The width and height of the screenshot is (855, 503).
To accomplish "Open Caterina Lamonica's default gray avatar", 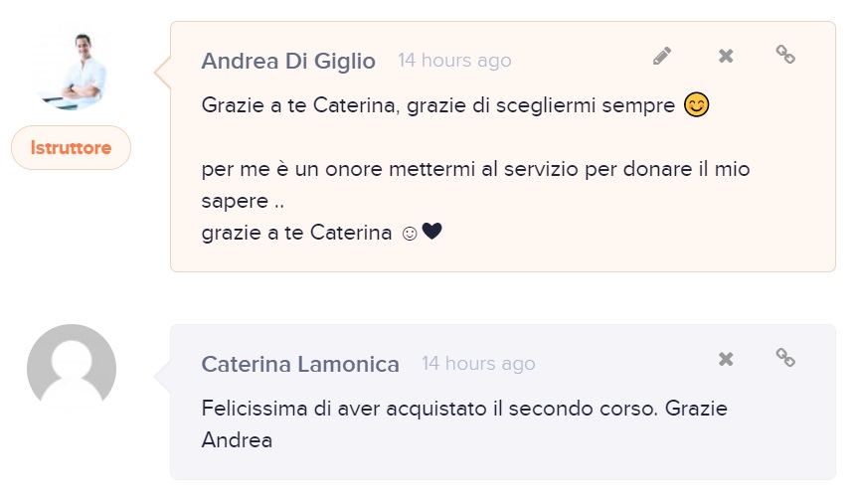I will click(x=72, y=368).
